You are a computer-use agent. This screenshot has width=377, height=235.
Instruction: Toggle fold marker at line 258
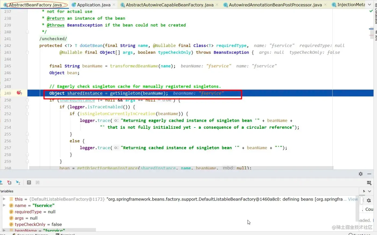(x=27, y=155)
